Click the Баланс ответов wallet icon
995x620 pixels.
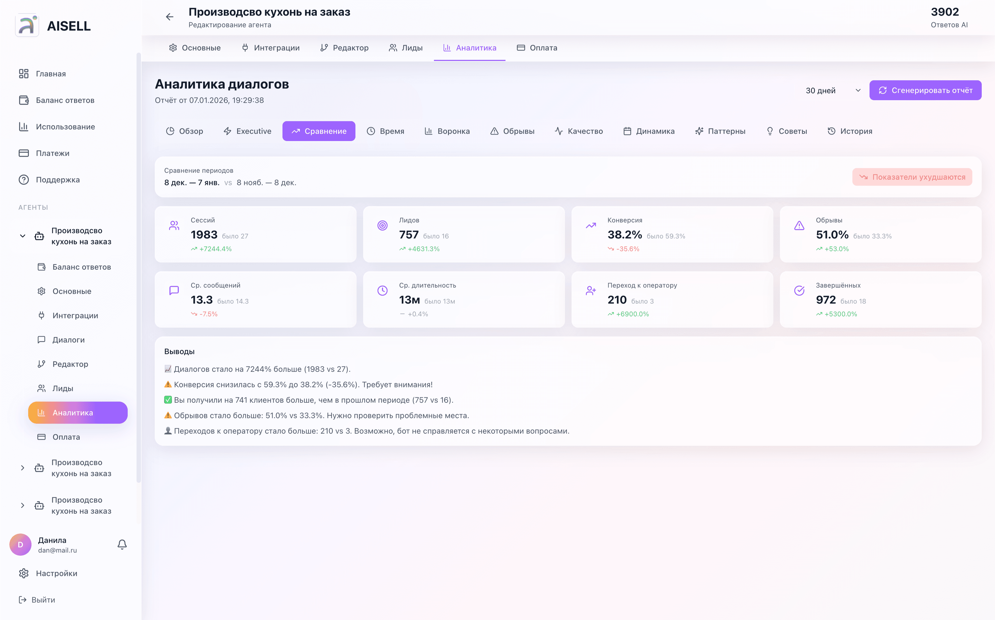[24, 100]
